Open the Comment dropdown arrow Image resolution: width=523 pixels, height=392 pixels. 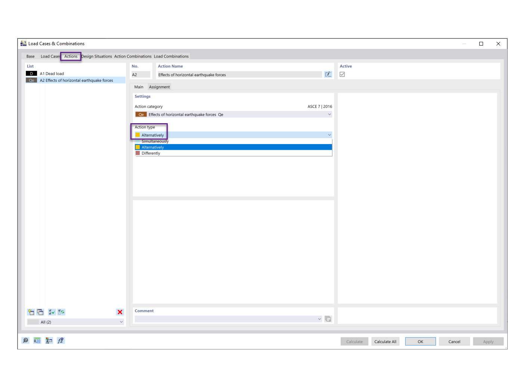(x=319, y=319)
